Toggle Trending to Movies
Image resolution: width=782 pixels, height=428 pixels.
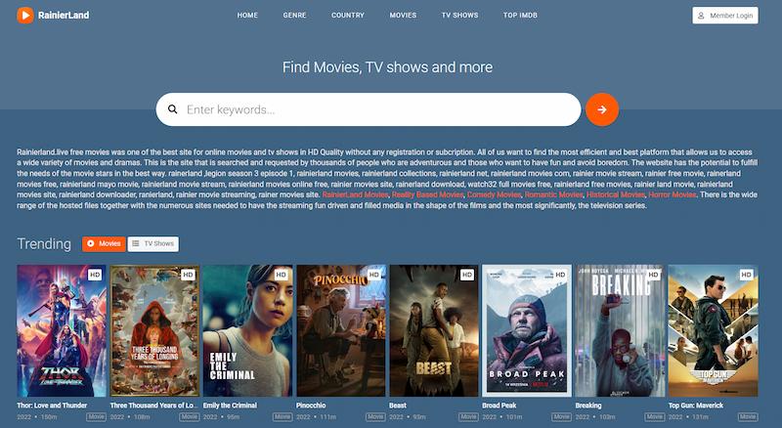click(x=104, y=243)
